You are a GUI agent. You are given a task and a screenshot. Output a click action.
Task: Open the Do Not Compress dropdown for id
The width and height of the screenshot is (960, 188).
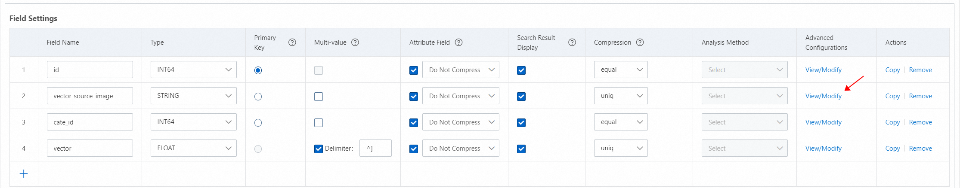click(x=461, y=70)
